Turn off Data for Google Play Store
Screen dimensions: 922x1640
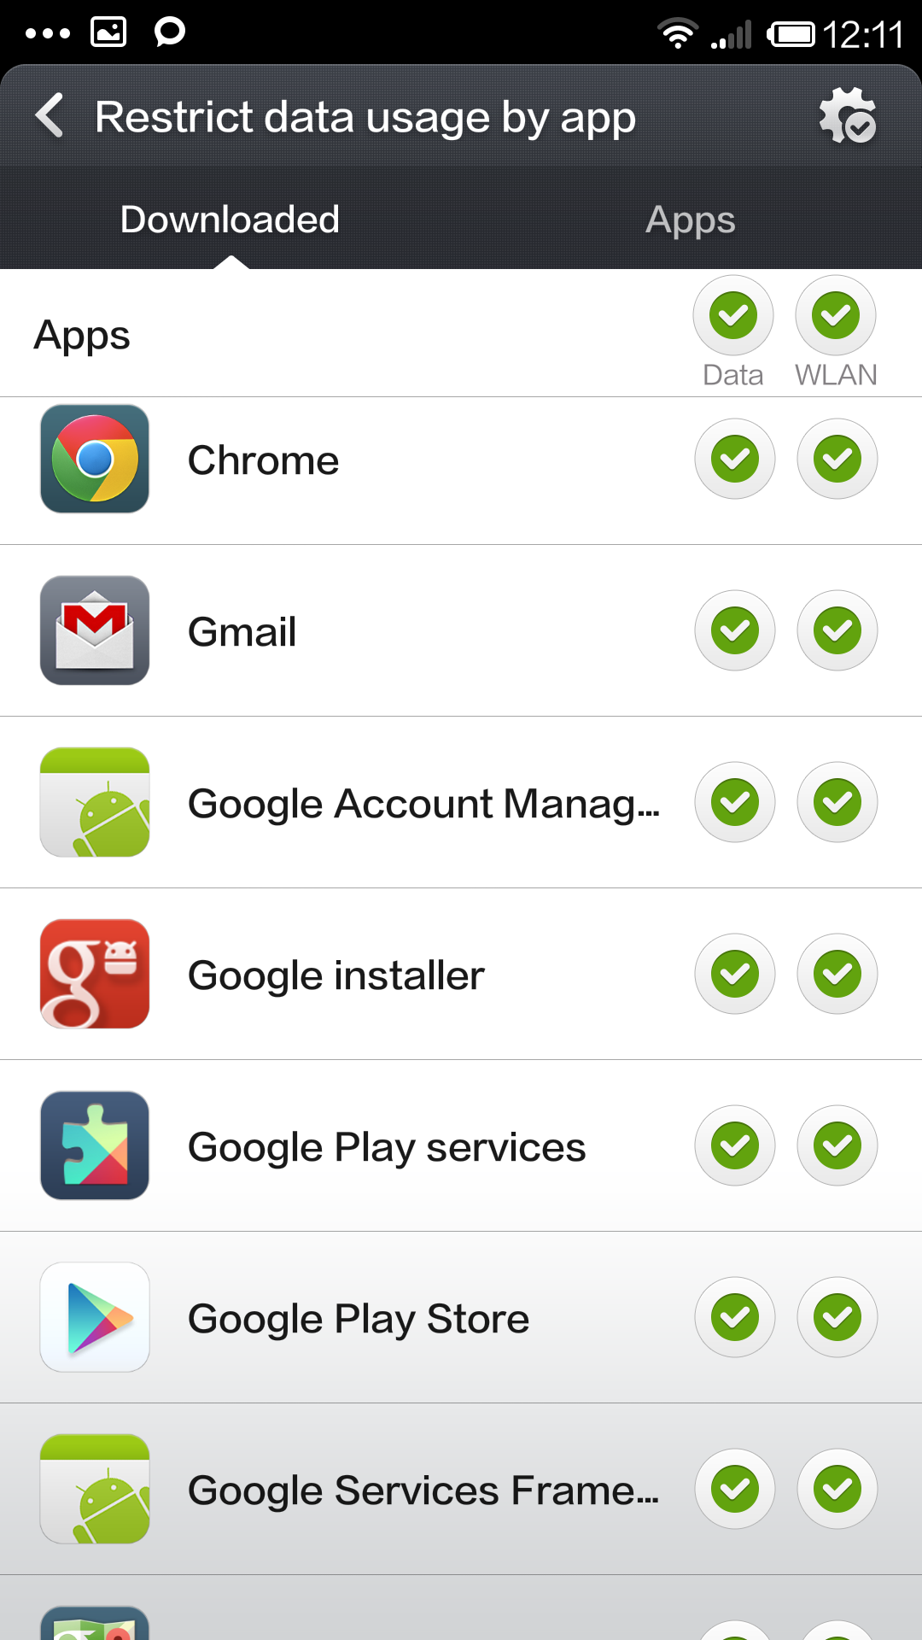click(735, 1317)
